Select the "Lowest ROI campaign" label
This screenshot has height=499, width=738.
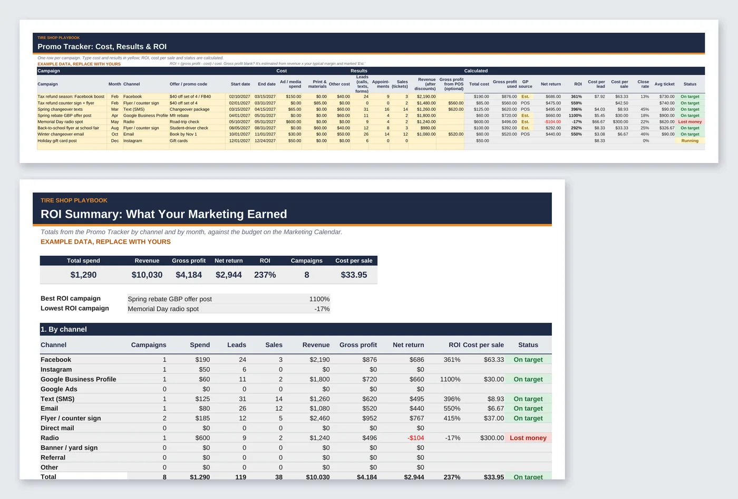75,309
